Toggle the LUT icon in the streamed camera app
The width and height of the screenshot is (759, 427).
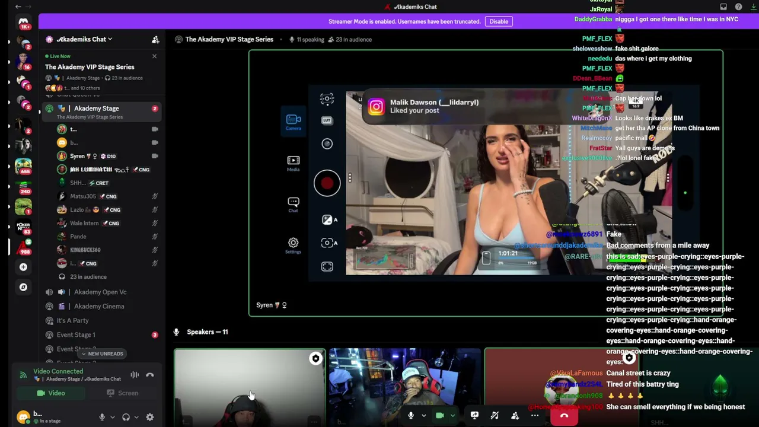pos(327,120)
